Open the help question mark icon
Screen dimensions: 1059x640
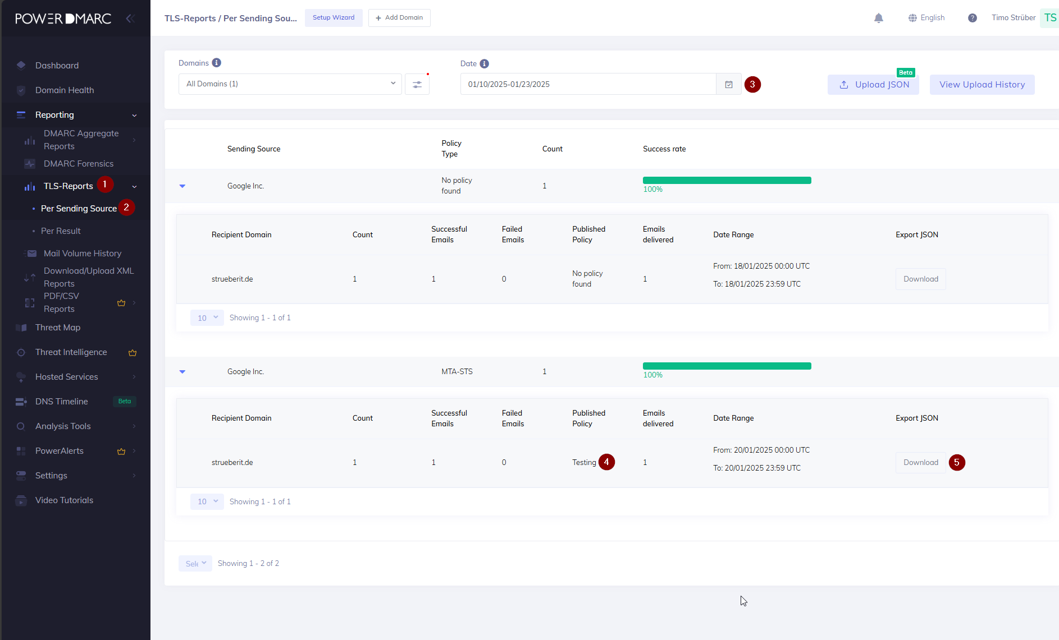coord(973,18)
